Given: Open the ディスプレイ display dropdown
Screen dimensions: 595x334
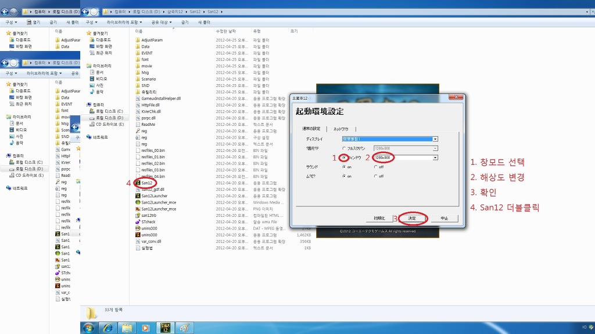Looking at the screenshot, I should pos(435,139).
